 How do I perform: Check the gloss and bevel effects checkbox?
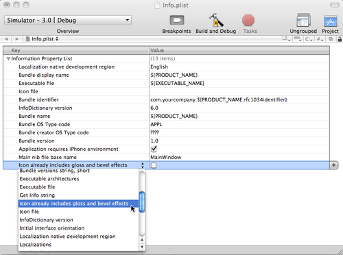[x=154, y=165]
